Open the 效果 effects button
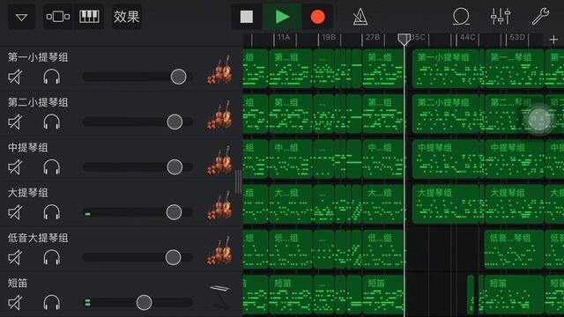 (126, 17)
